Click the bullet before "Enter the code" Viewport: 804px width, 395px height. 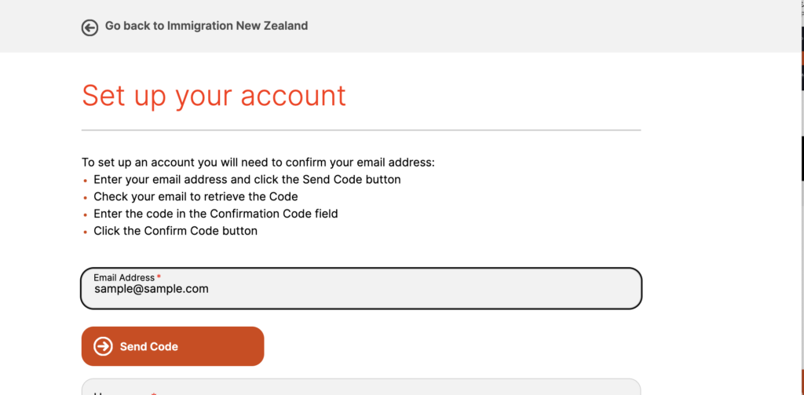click(85, 214)
